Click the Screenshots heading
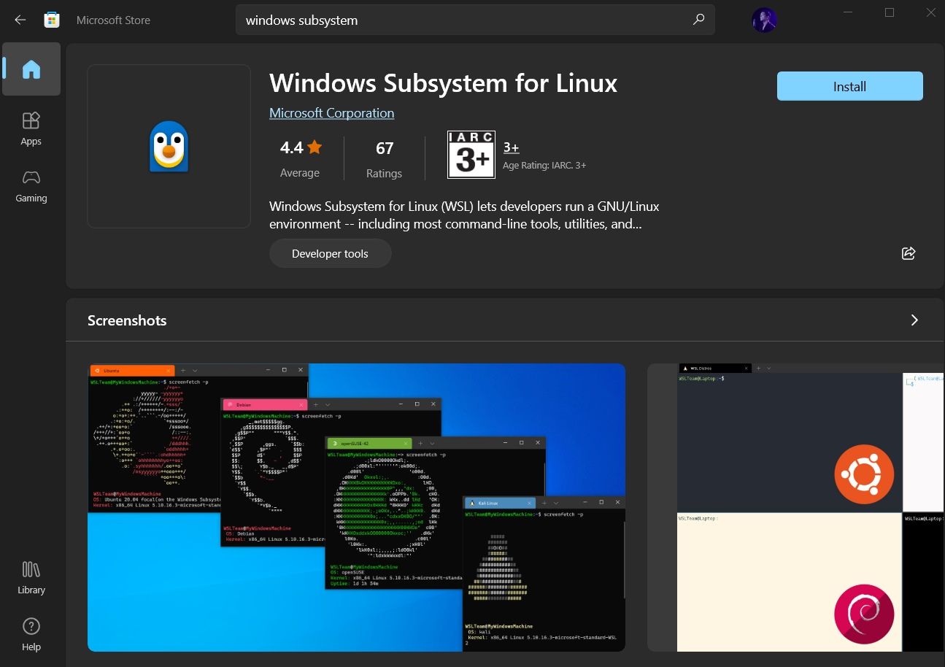This screenshot has width=945, height=667. click(x=127, y=320)
